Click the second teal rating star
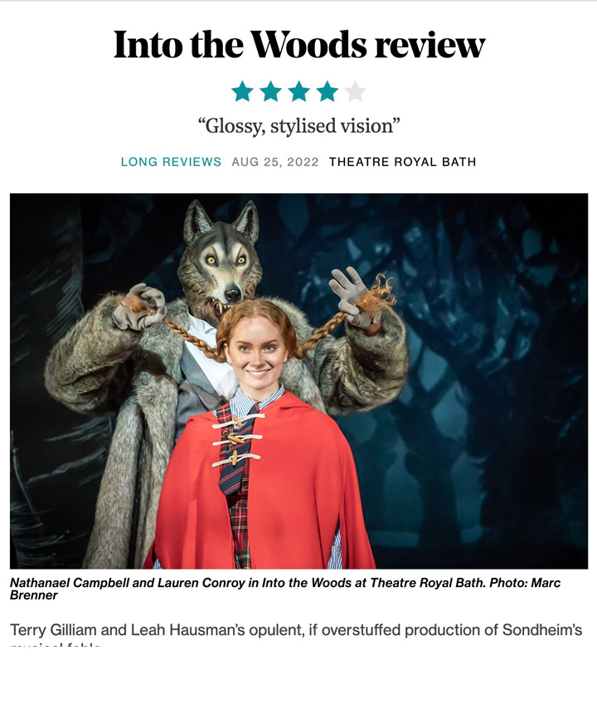This screenshot has width=597, height=718. pos(270,91)
